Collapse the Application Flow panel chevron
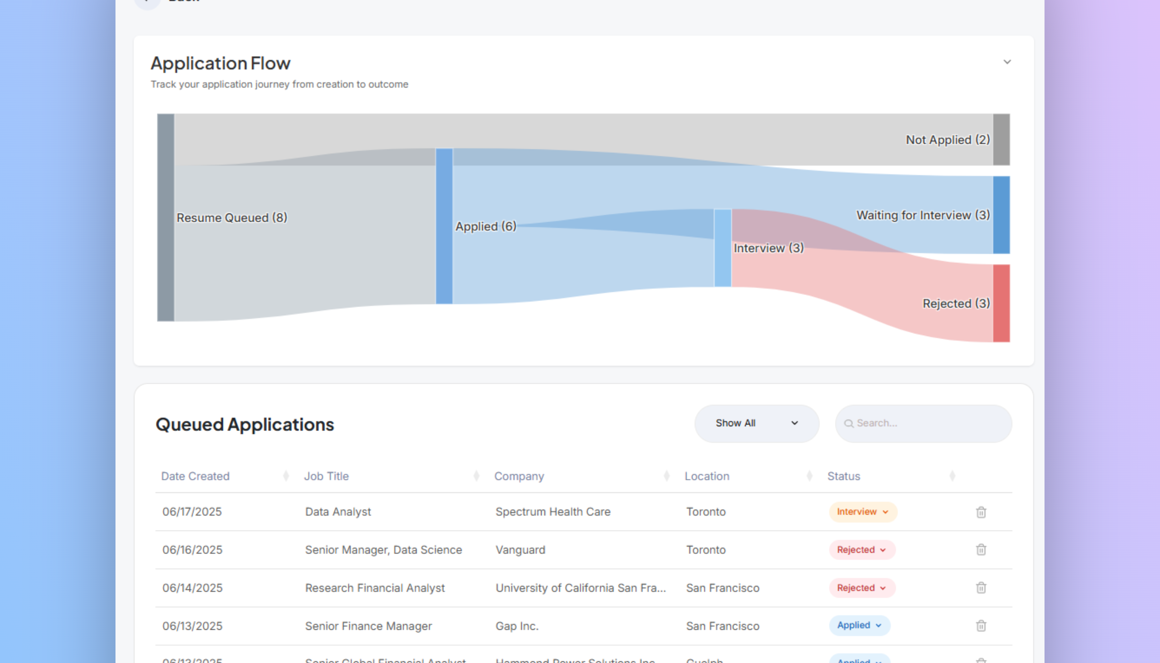 tap(1007, 62)
